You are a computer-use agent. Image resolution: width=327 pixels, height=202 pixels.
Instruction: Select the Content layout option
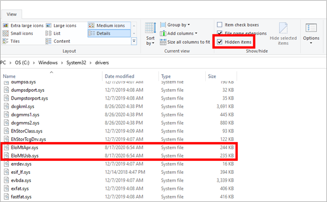point(58,41)
